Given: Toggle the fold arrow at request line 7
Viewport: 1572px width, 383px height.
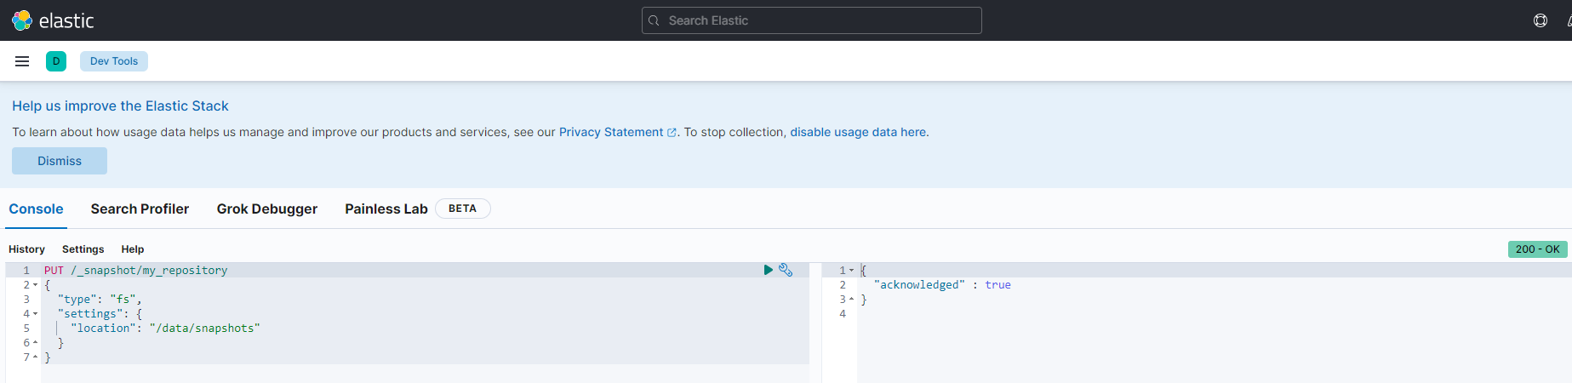Looking at the screenshot, I should tap(35, 357).
